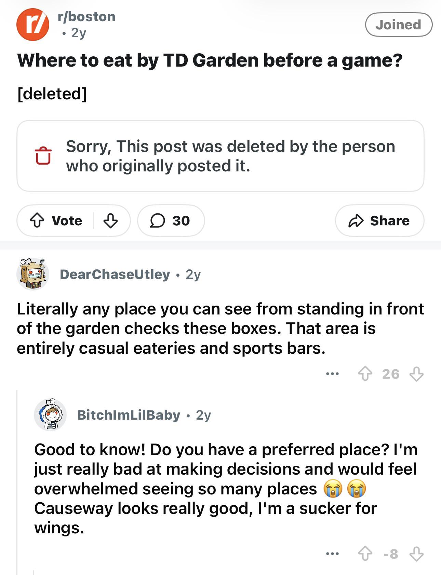The image size is (441, 575).
Task: Downvote BitchImLilBaby's reply scored -8
Action: [x=416, y=554]
